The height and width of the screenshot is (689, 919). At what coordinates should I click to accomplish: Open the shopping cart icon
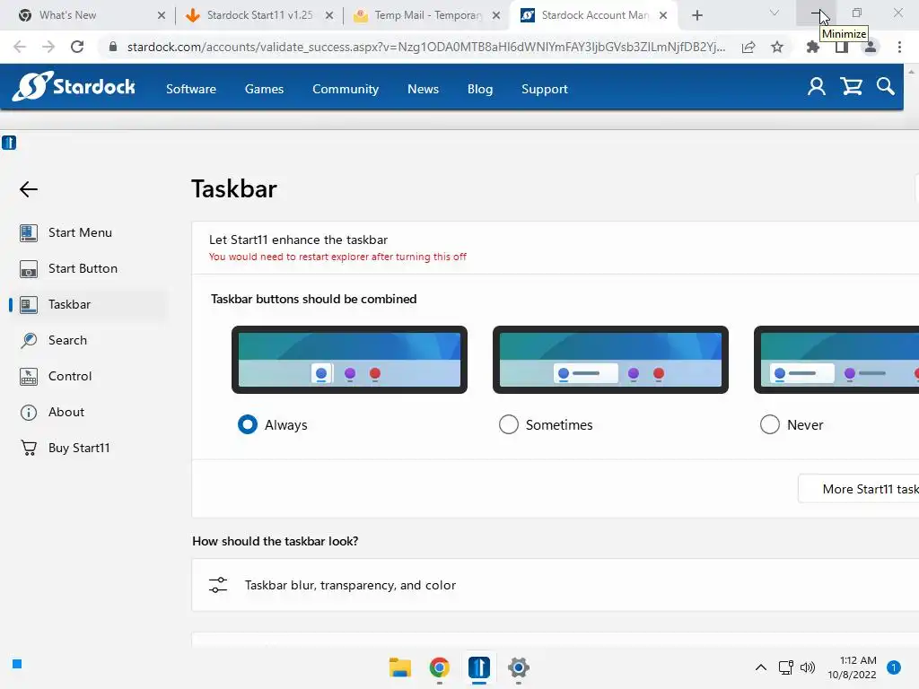[851, 87]
